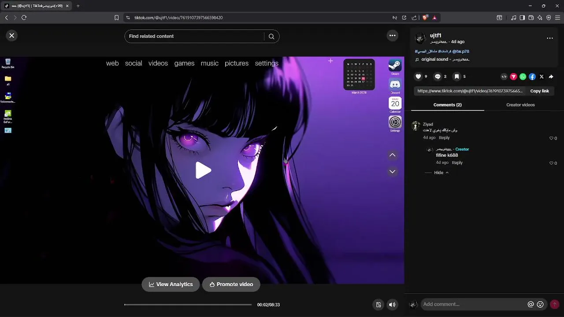This screenshot has height=317, width=564.
Task: Open more share options arrow
Action: click(551, 77)
